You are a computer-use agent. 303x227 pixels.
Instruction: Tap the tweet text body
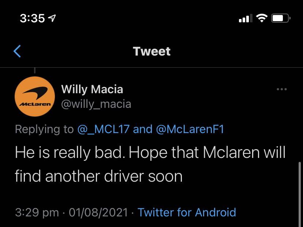[x=150, y=164]
